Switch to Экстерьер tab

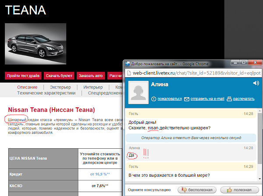[60, 87]
